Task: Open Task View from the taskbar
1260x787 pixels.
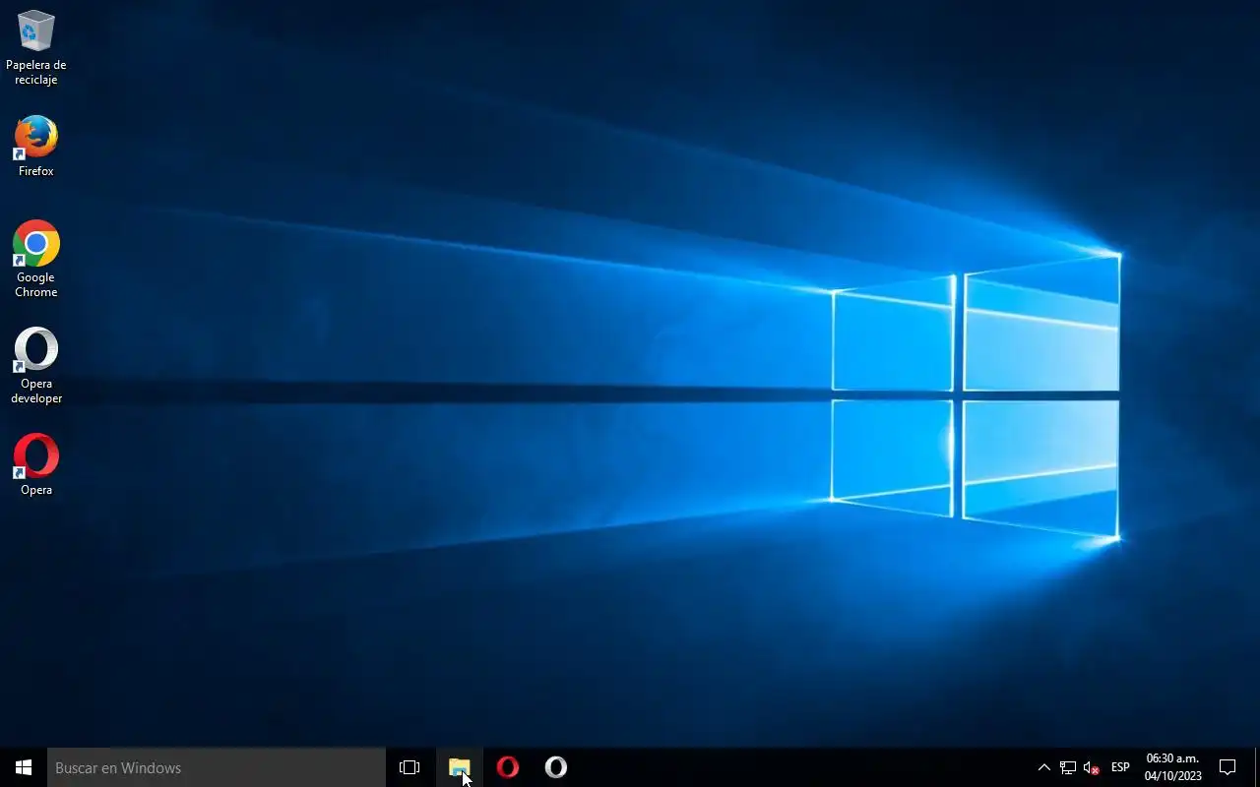Action: 409,767
